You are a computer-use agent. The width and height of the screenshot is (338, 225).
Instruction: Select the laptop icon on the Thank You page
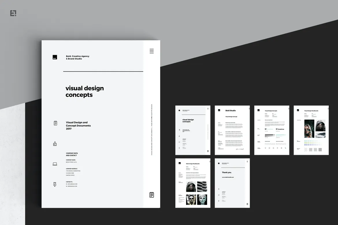pos(219,195)
